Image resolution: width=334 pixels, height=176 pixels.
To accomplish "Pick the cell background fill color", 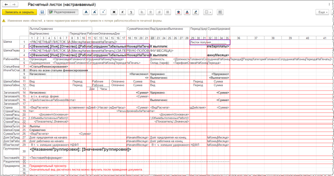I will pyautogui.click(x=178, y=12).
